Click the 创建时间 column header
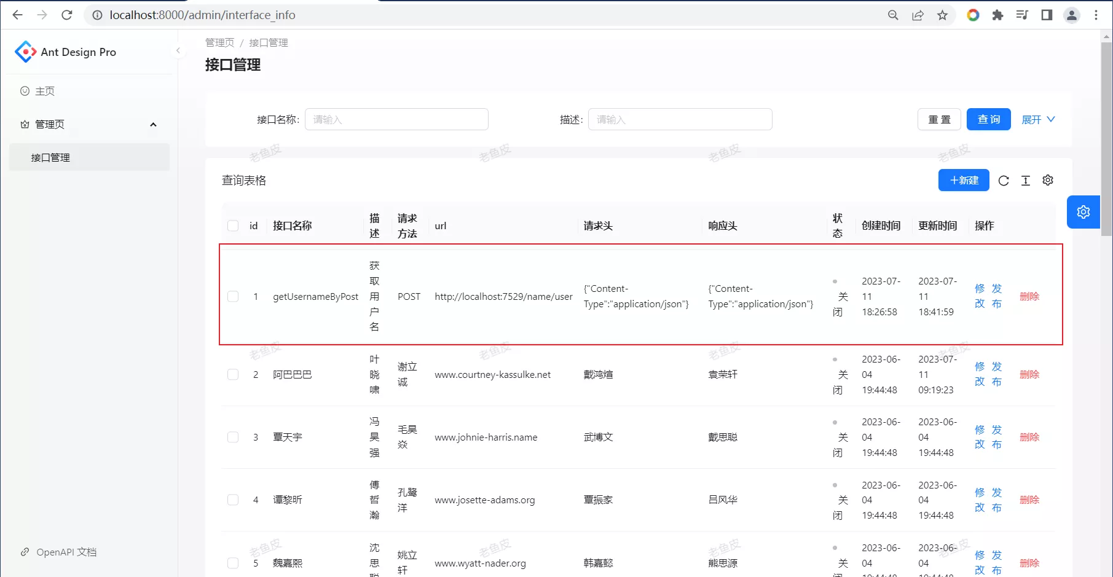Screen dimensions: 1113x577 (881, 226)
